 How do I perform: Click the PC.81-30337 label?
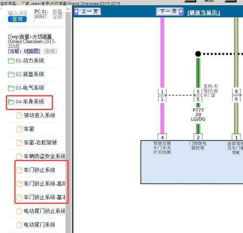point(42,14)
